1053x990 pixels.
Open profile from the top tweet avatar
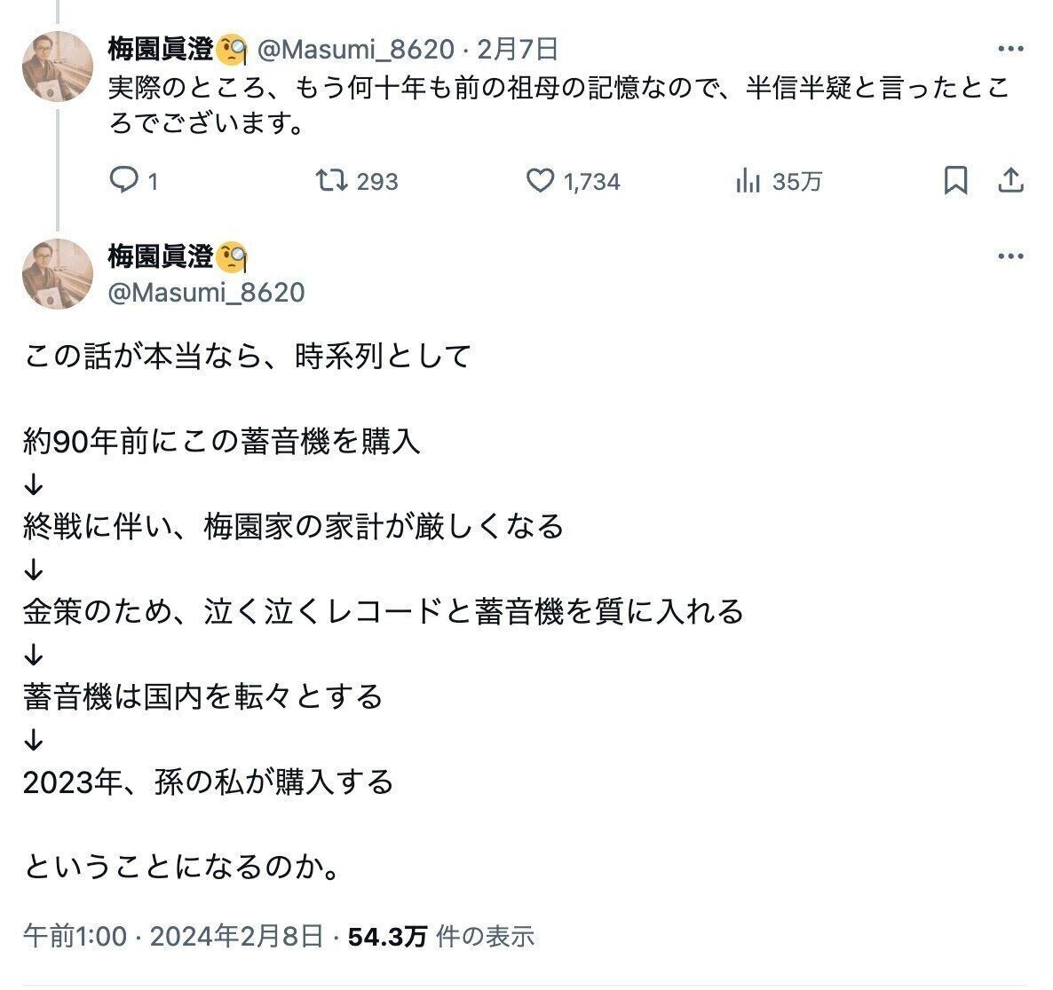coord(58,67)
